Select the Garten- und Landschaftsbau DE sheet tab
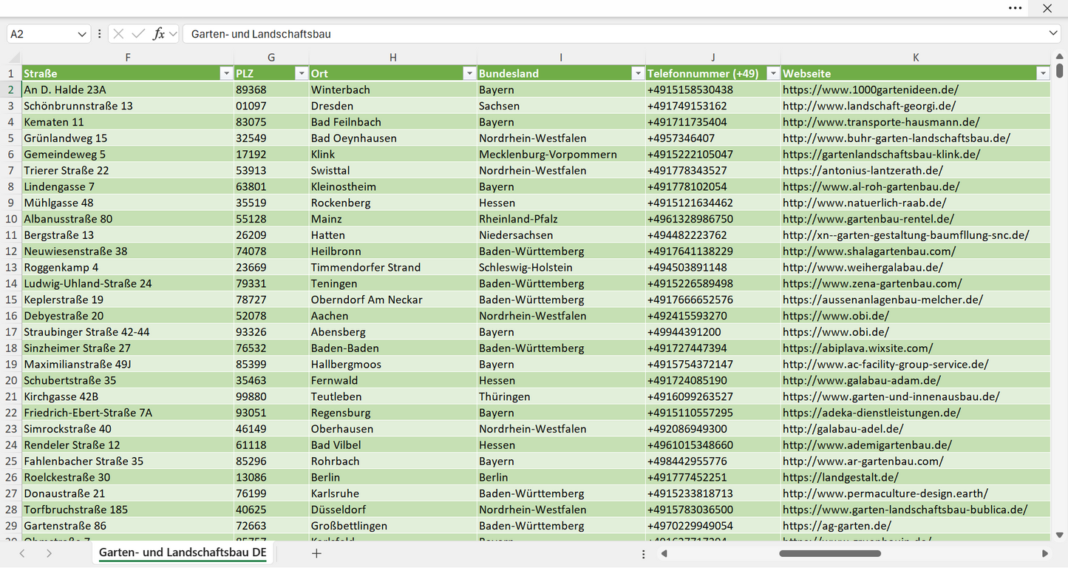1068x568 pixels. pos(183,553)
